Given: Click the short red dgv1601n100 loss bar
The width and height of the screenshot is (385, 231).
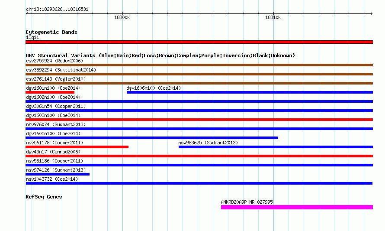Looking at the screenshot, I should [50, 92].
